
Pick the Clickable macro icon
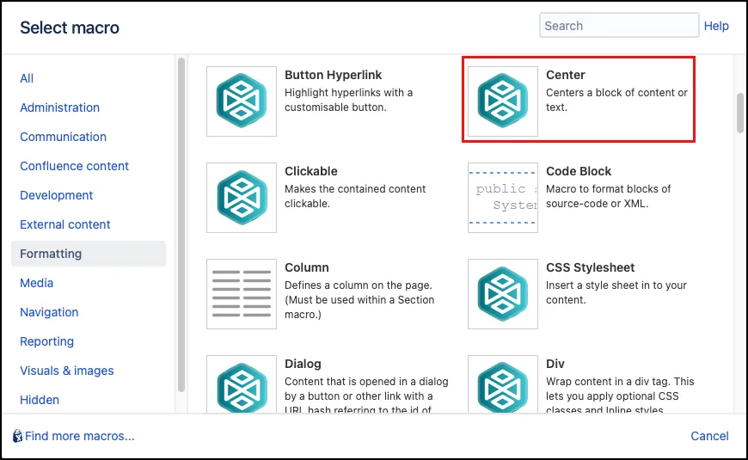click(x=242, y=198)
